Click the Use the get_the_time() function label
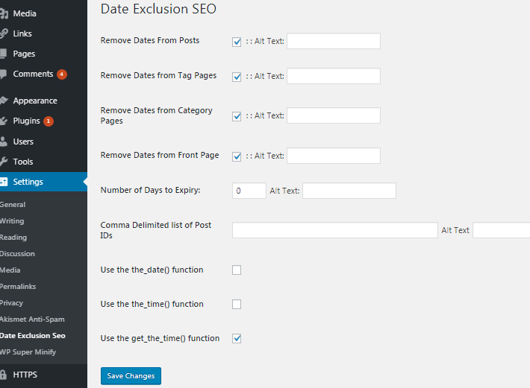530x388 pixels. pyautogui.click(x=160, y=338)
